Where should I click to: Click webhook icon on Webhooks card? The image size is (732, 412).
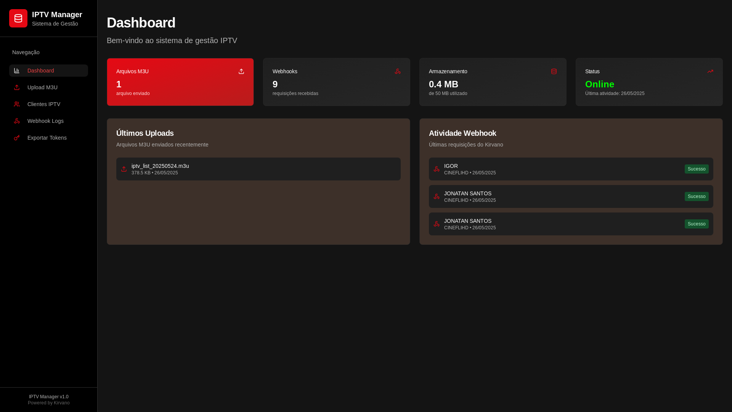pos(398,71)
